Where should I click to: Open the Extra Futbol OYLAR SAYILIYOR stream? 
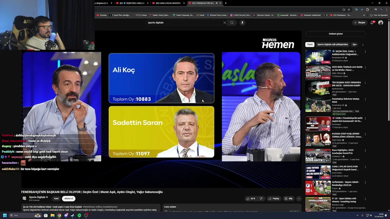[318, 172]
